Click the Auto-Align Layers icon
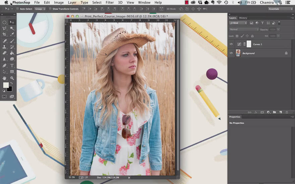 click(162, 9)
